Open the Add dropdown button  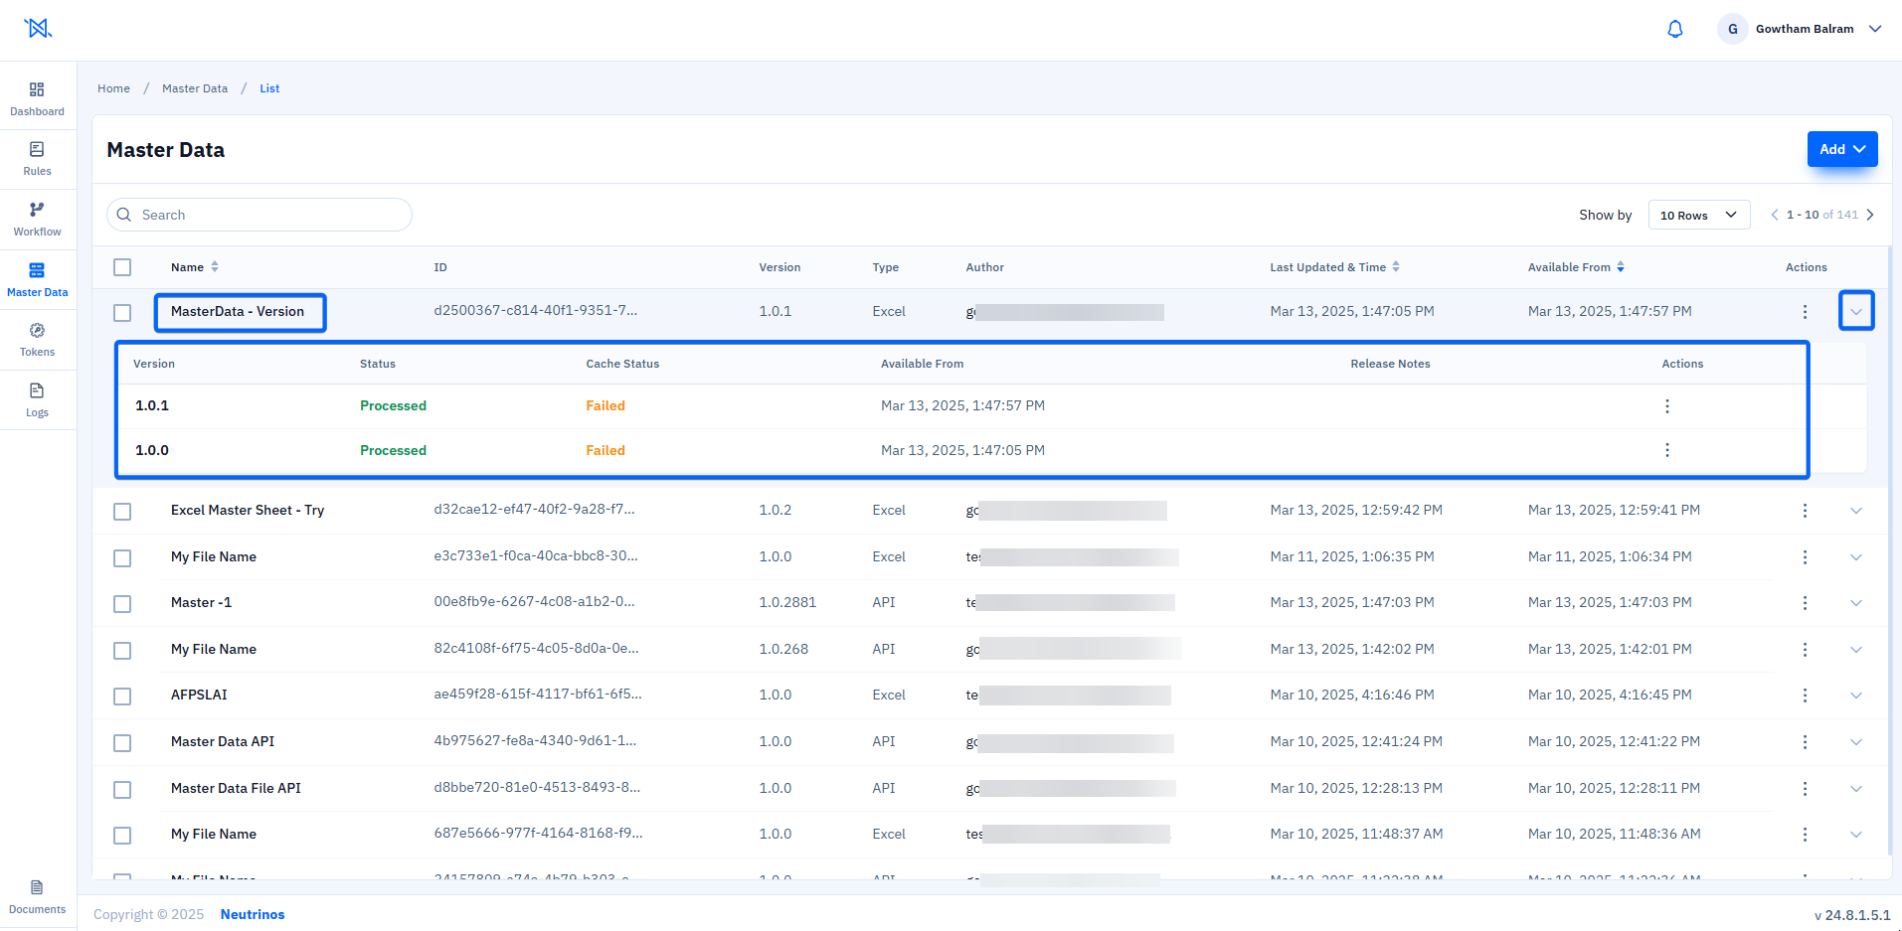coord(1842,149)
